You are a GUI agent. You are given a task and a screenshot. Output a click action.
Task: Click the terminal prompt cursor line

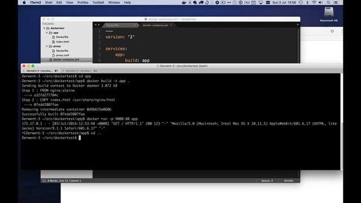click(51, 138)
